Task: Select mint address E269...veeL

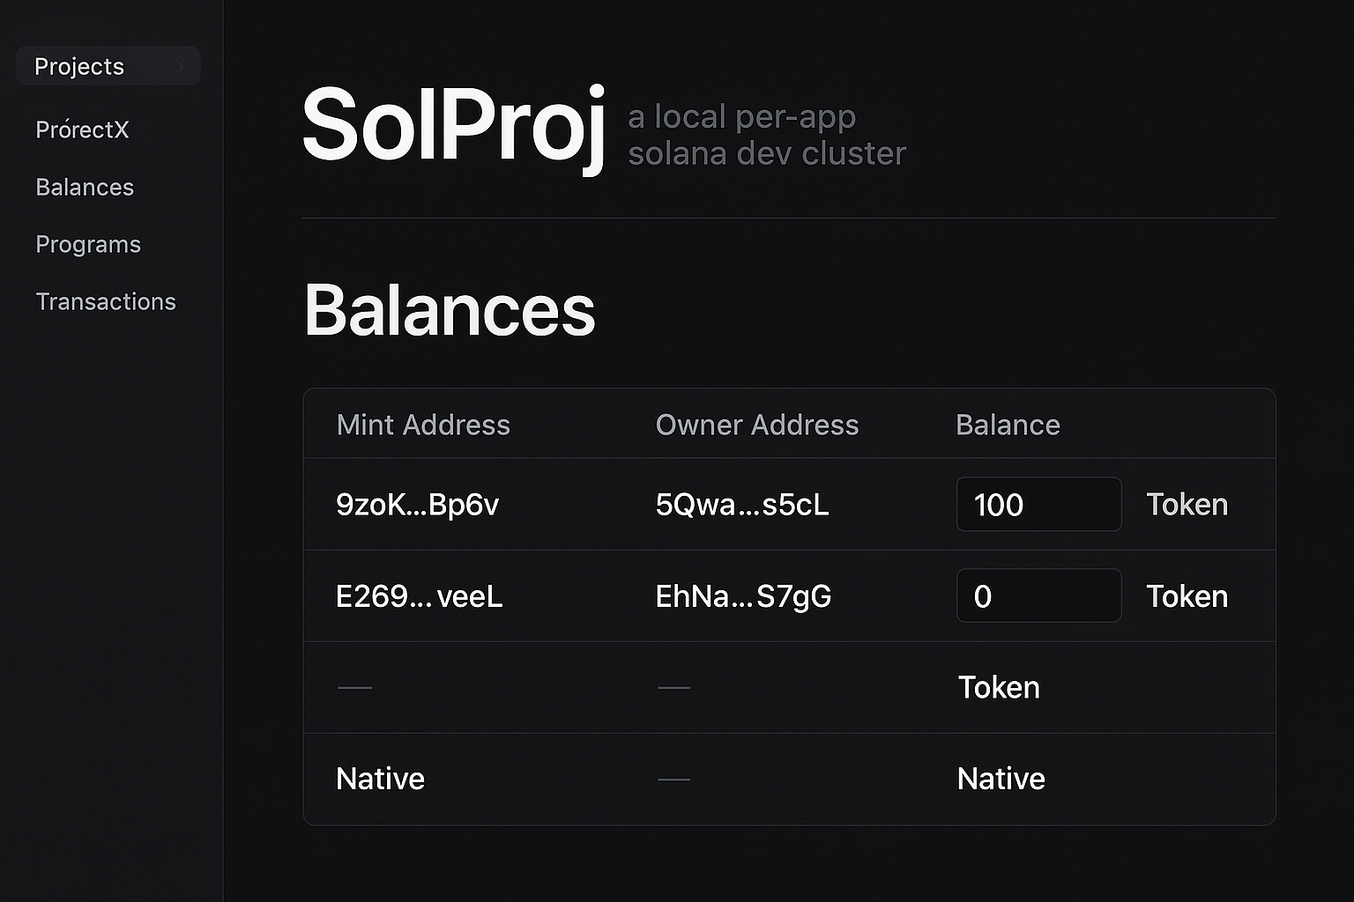Action: coord(419,596)
